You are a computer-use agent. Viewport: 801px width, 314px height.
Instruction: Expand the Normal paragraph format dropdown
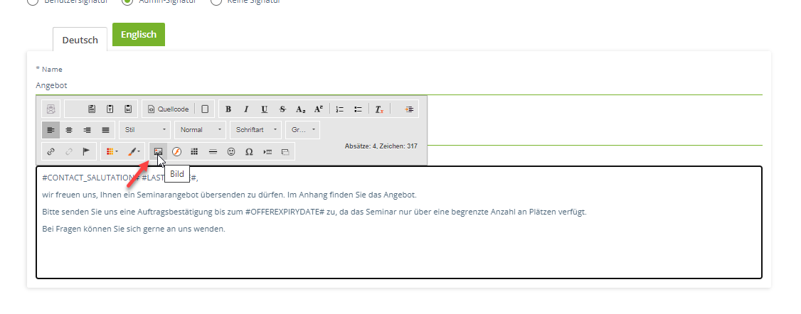click(200, 130)
